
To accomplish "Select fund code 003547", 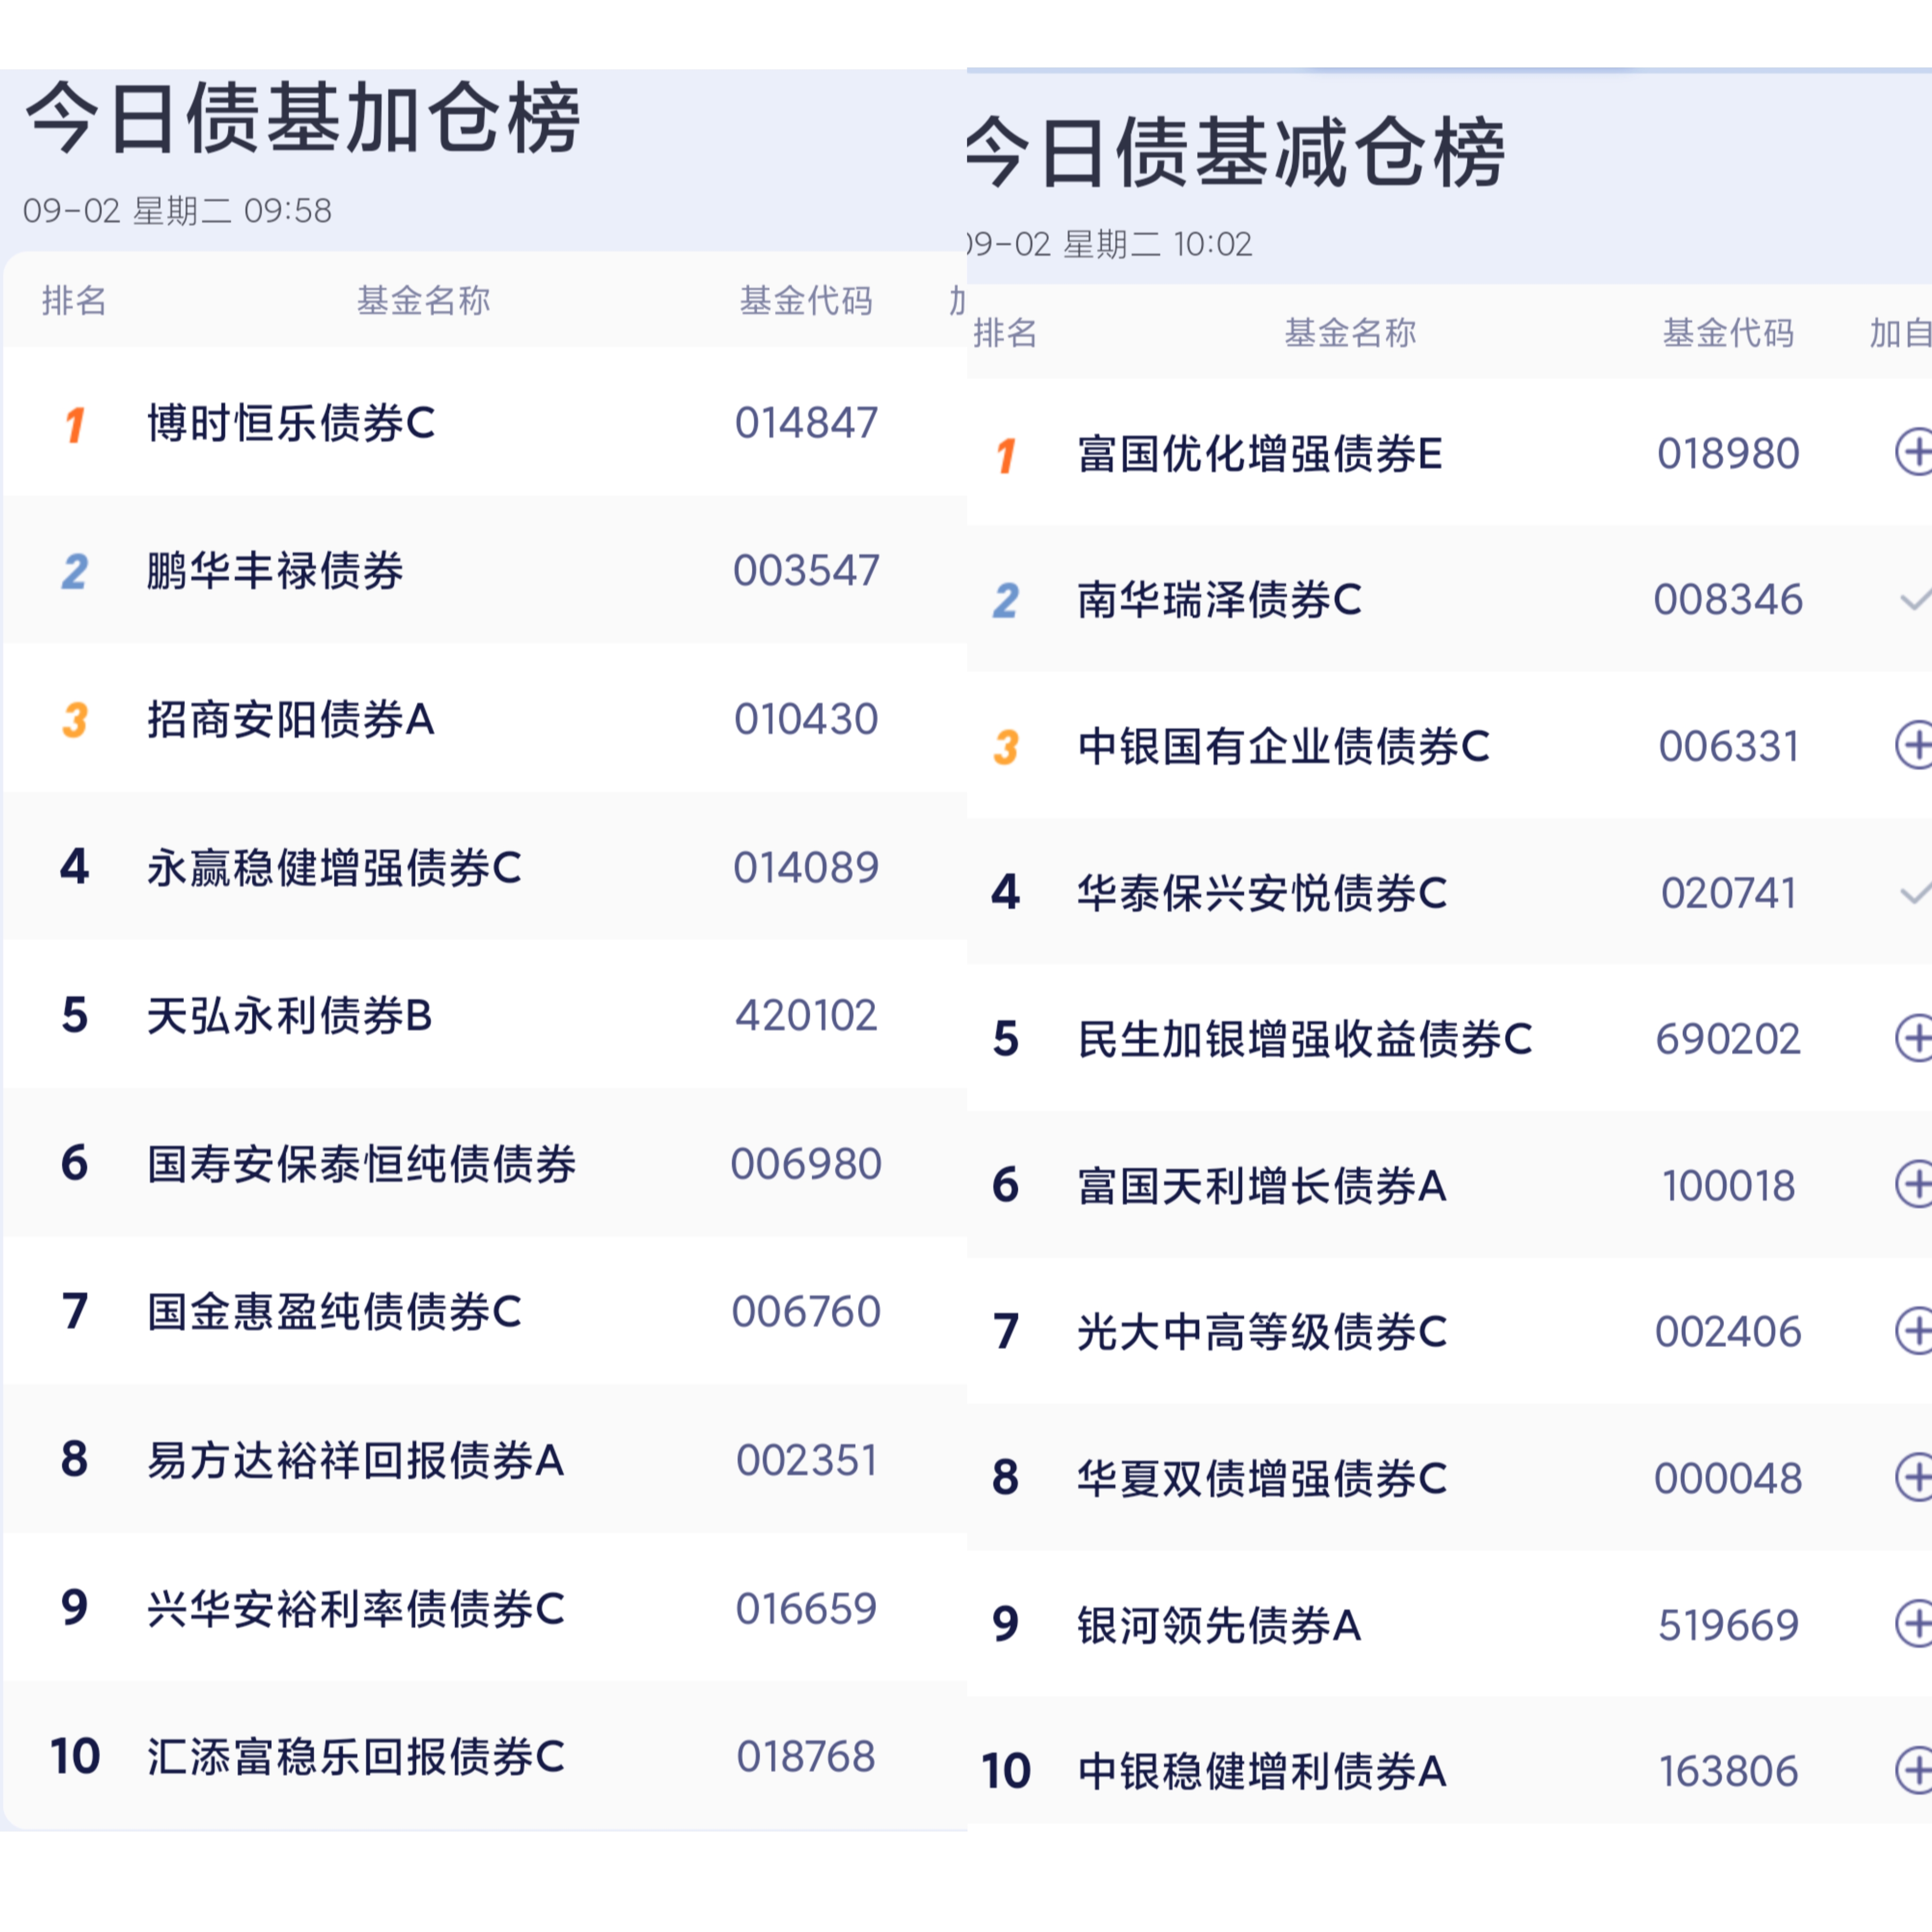I will (806, 571).
